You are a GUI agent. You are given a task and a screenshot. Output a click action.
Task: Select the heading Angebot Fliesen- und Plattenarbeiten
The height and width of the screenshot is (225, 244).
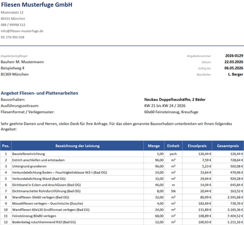[40, 93]
